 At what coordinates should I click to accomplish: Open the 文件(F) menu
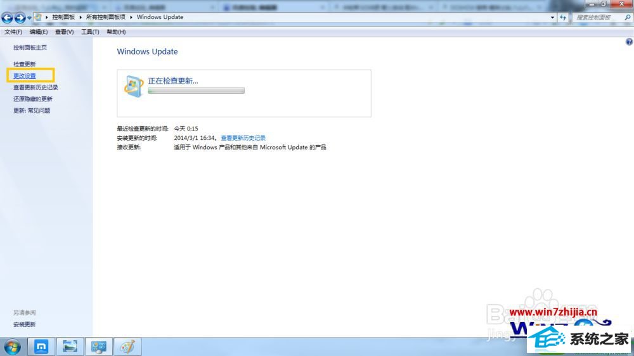[13, 32]
